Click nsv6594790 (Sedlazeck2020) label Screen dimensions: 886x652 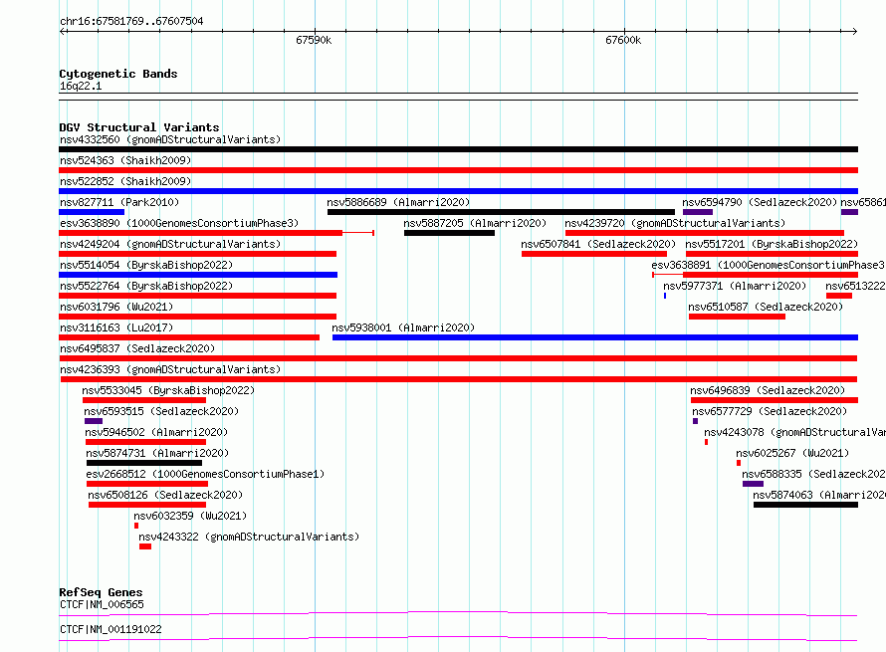click(x=760, y=202)
